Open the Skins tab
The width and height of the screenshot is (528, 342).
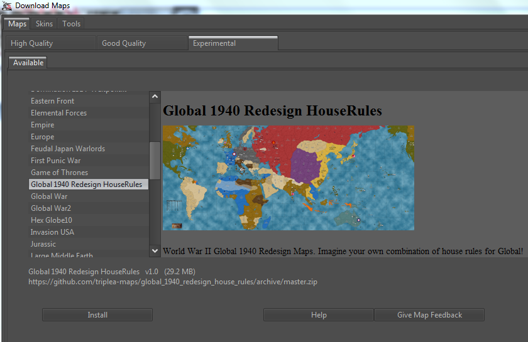(x=44, y=24)
